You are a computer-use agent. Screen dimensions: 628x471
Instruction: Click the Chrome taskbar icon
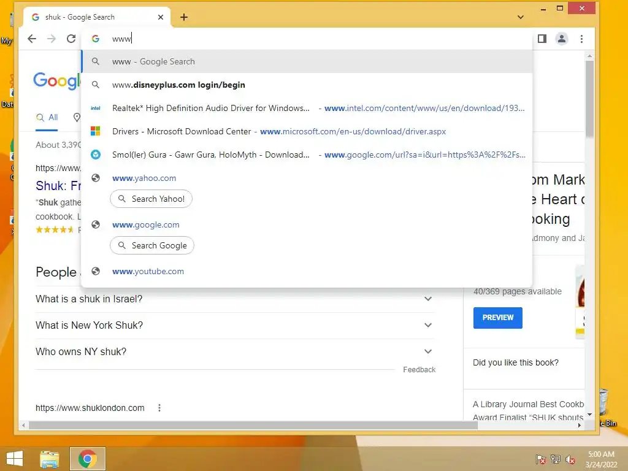[x=87, y=459]
